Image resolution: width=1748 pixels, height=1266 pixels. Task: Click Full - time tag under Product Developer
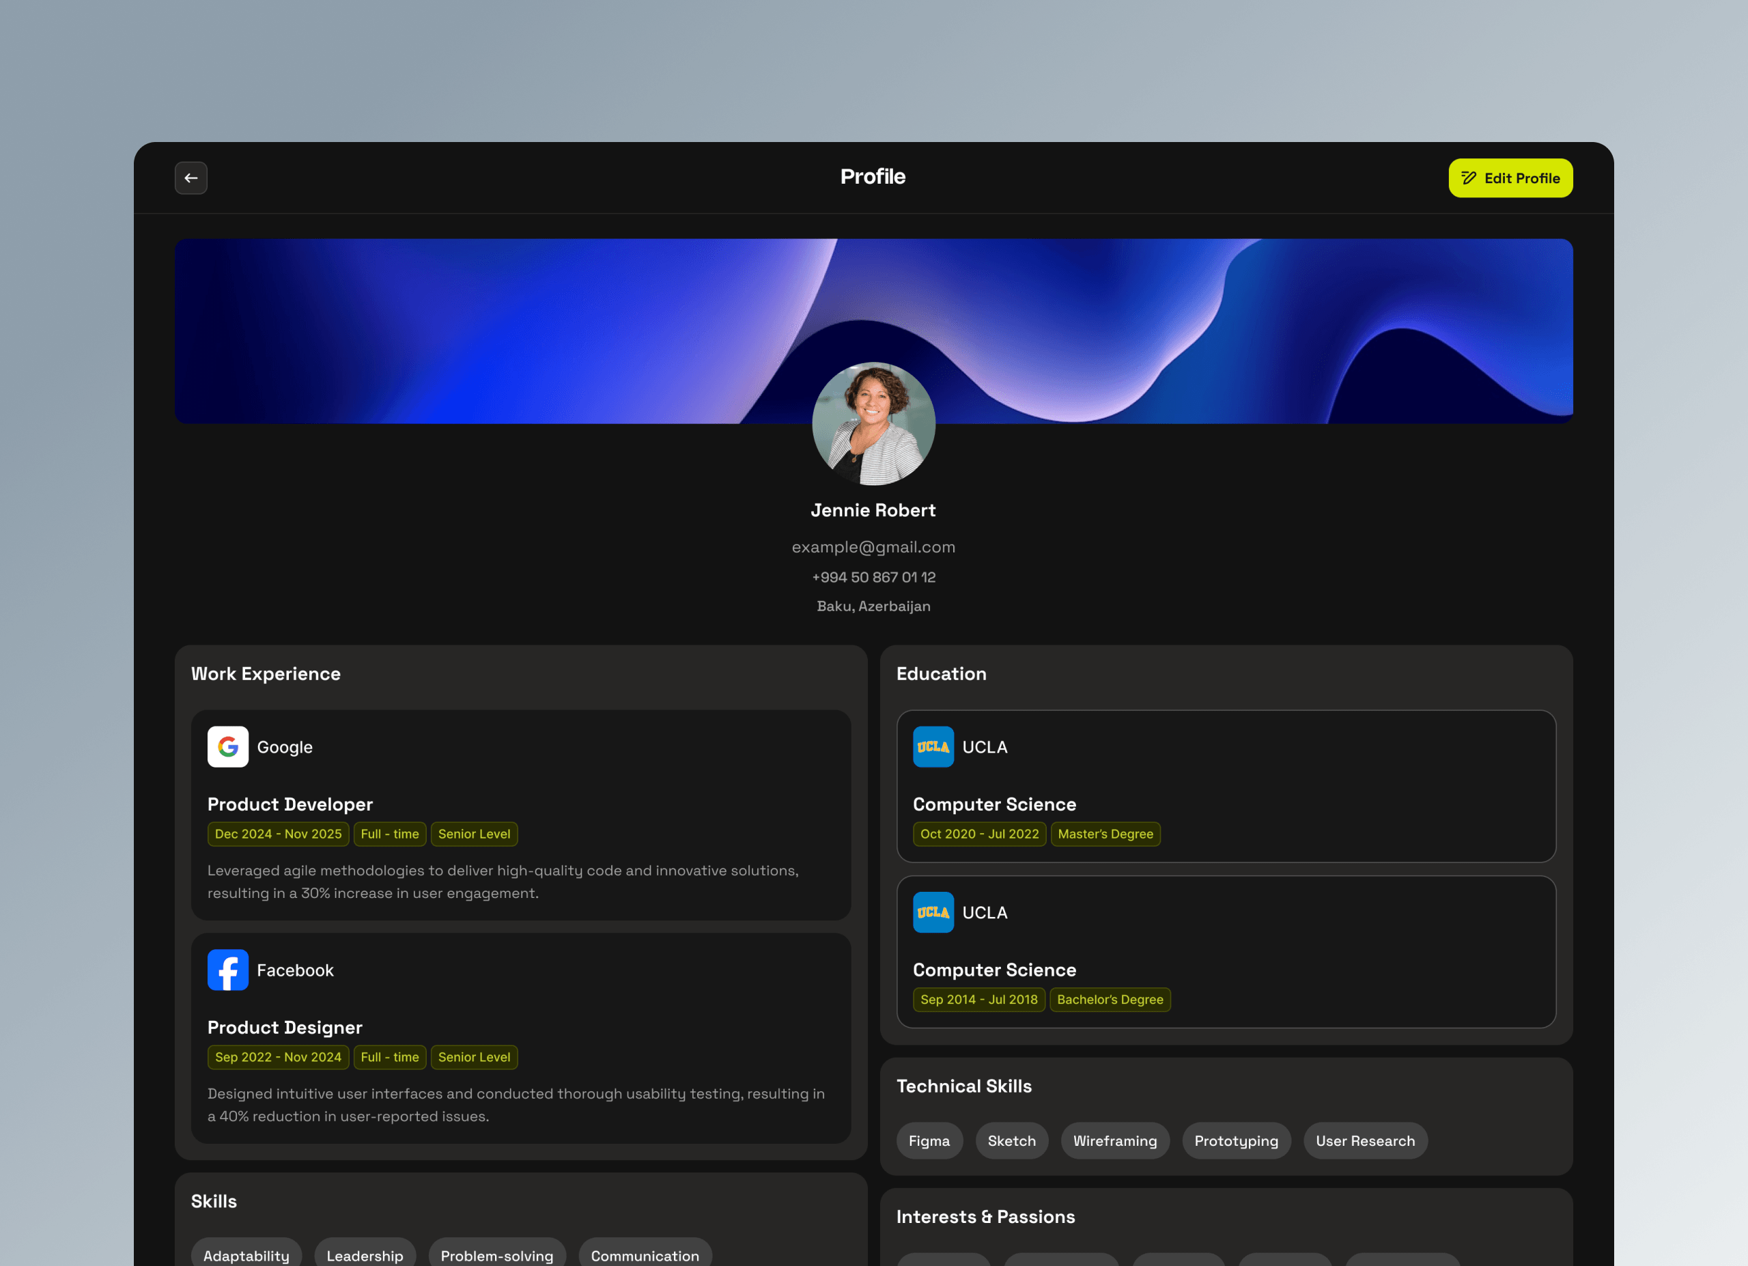point(390,834)
